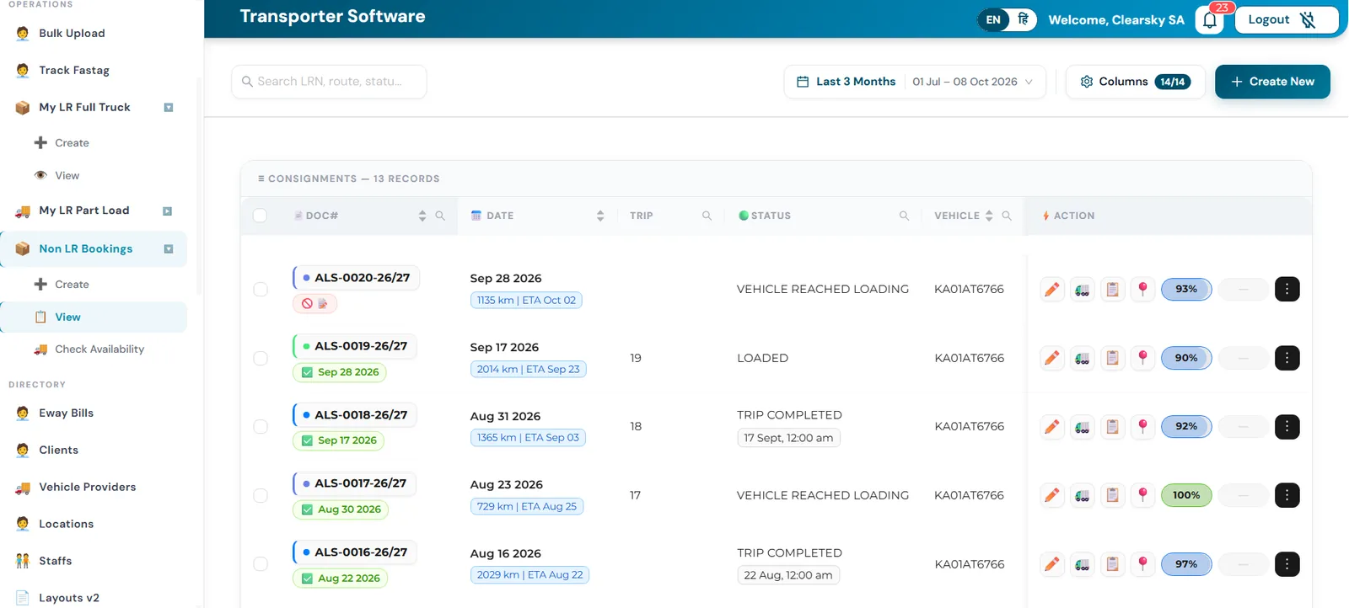Viewport: 1349px width, 608px height.
Task: Open the Columns 14/14 selector
Action: (x=1135, y=82)
